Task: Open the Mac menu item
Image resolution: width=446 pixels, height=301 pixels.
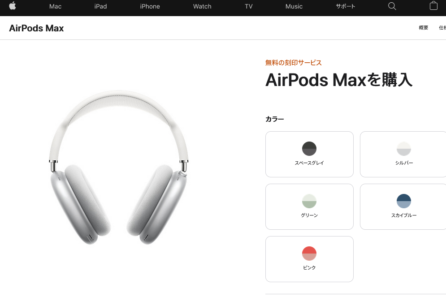Action: (55, 6)
